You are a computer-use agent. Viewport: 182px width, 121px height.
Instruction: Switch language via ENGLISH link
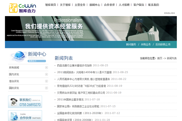(169, 13)
